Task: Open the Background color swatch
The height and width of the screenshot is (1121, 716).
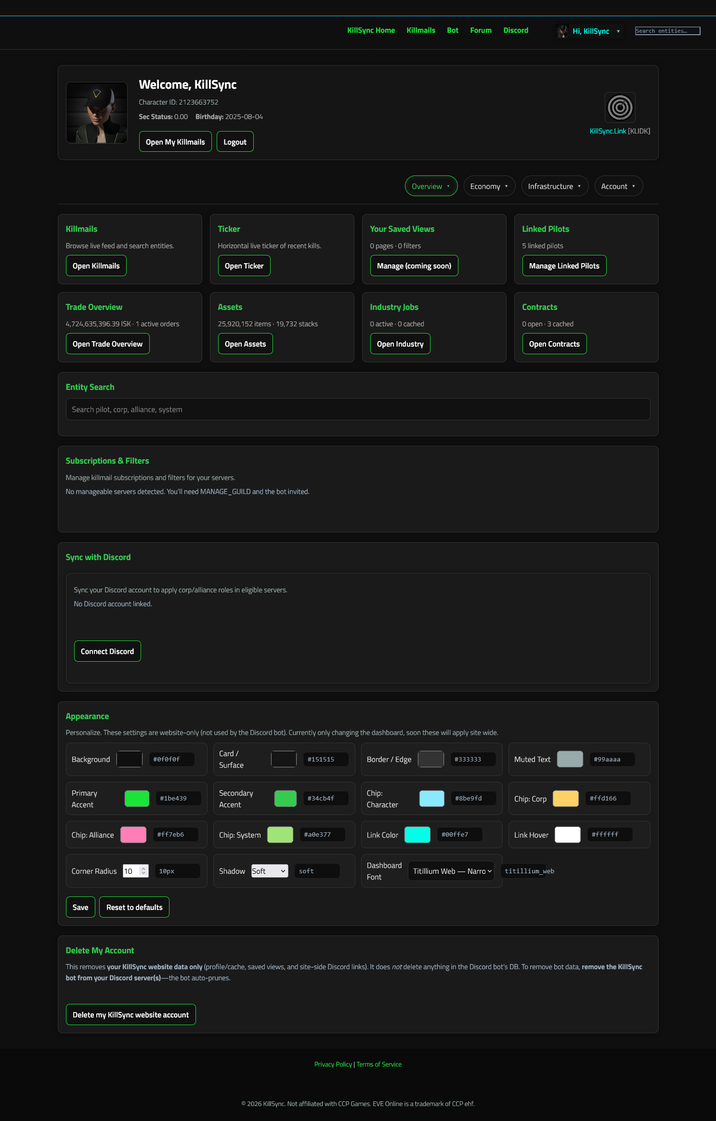Action: [130, 759]
